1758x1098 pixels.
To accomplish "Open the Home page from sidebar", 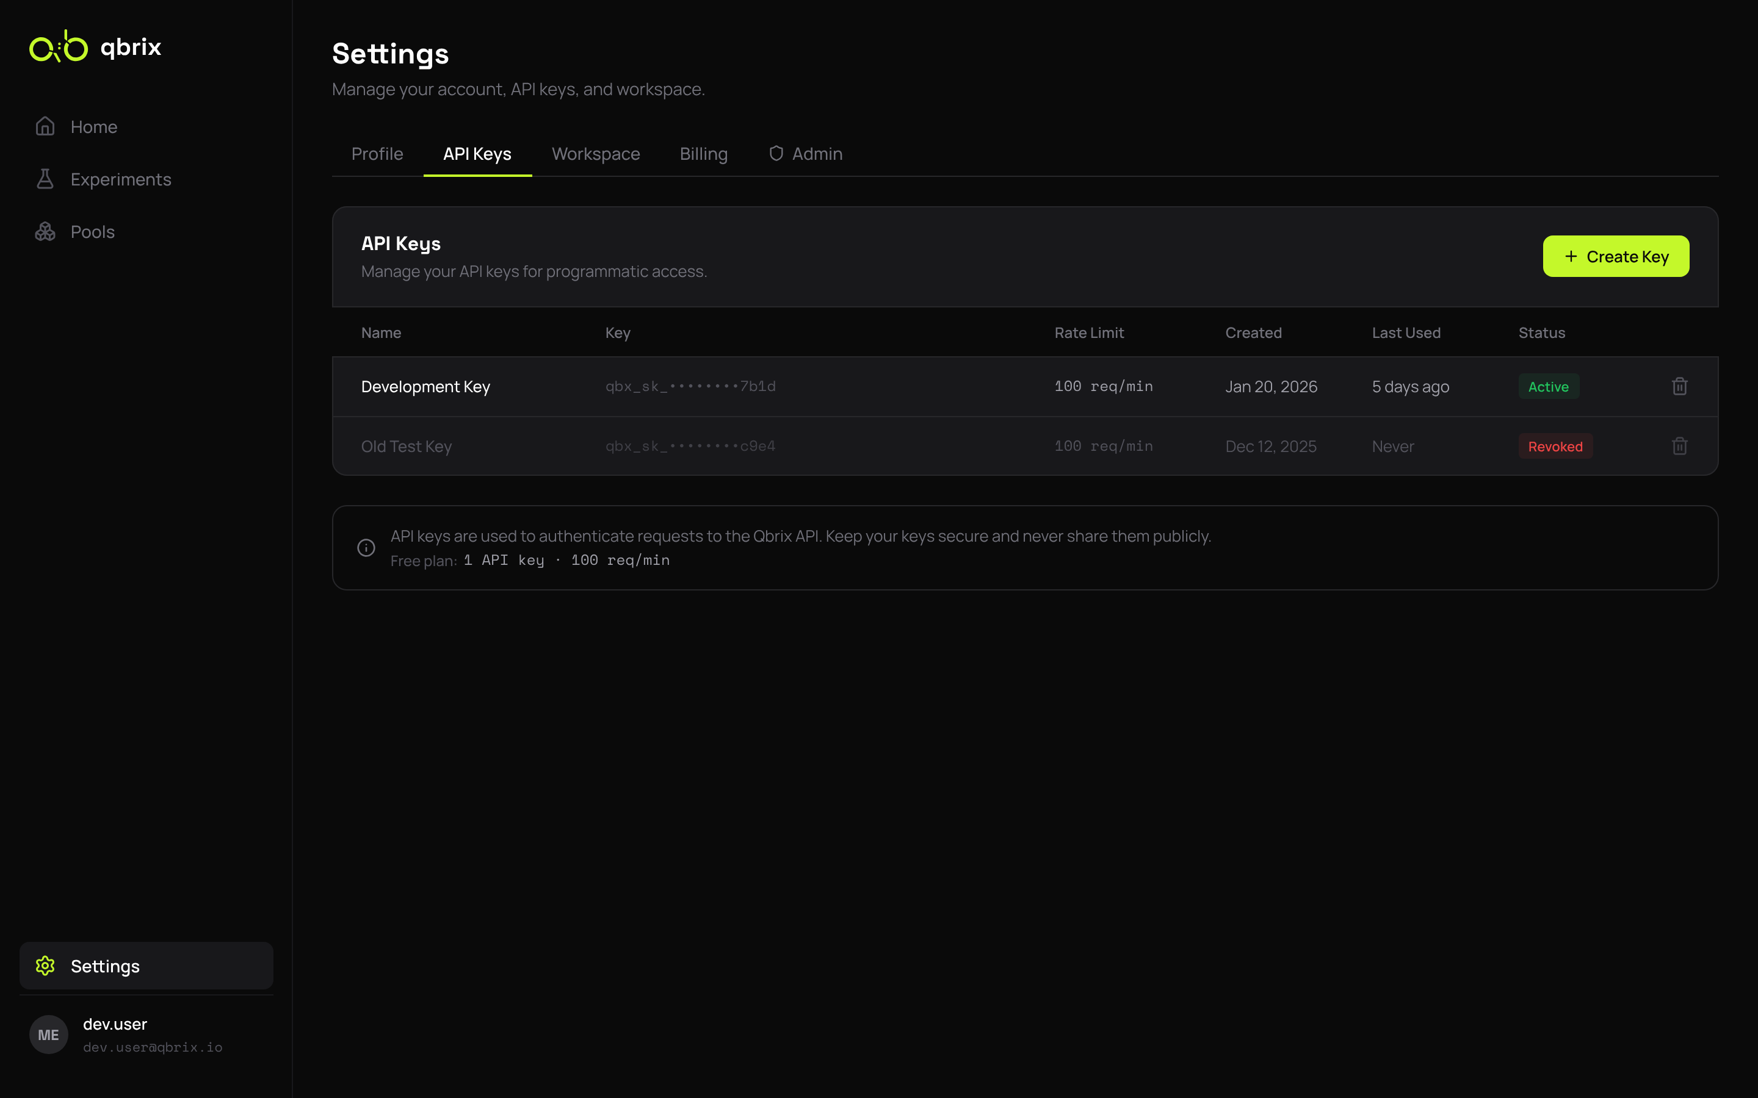I will pos(94,126).
